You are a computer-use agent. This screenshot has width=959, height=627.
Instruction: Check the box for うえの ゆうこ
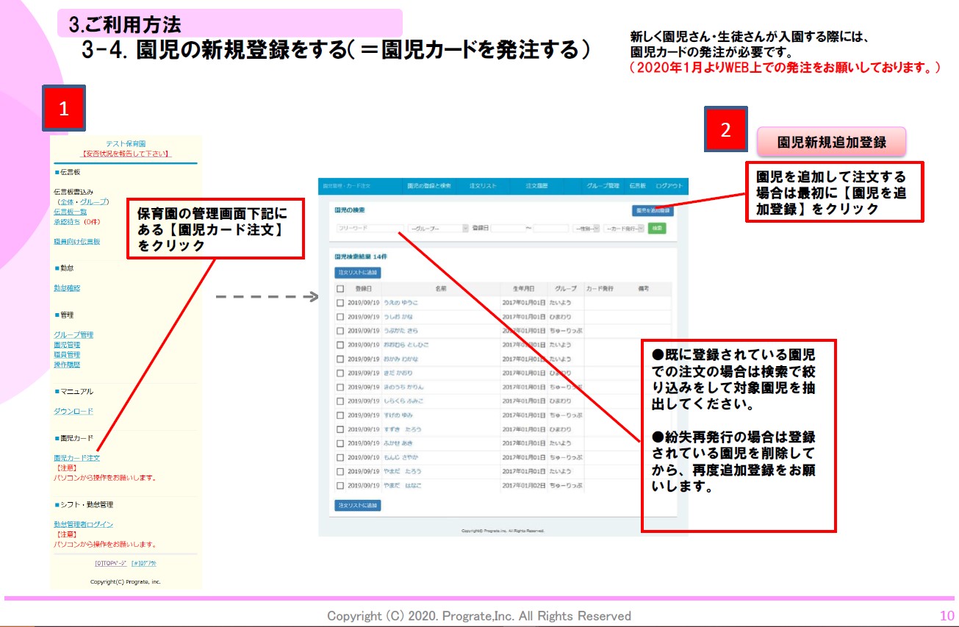coord(340,303)
